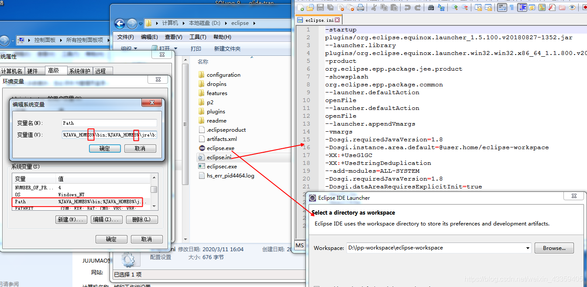The image size is (587, 287).
Task: Click the Paste icon in Notepad++ toolbar
Action: coord(394,8)
